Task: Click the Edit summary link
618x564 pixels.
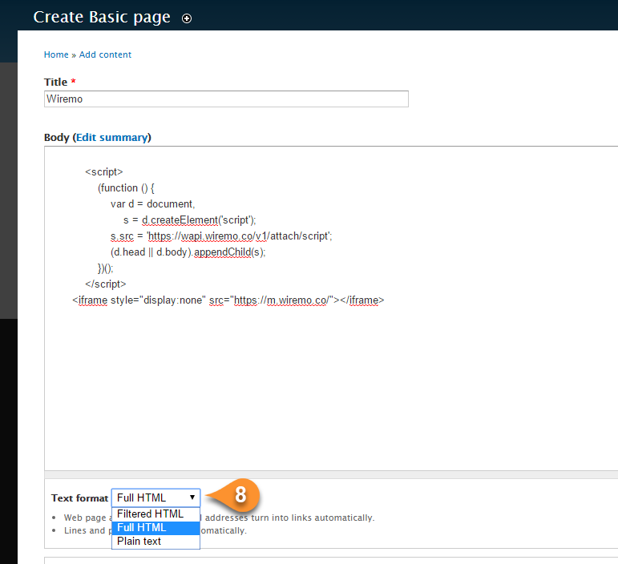Action: 112,138
